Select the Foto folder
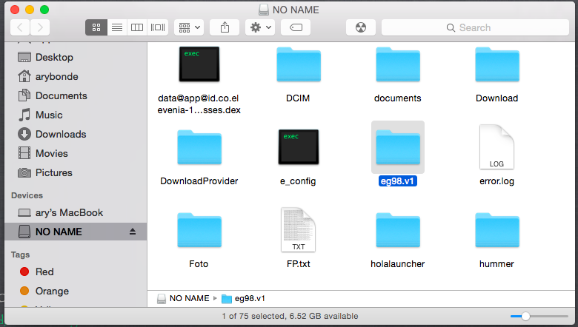 [199, 230]
